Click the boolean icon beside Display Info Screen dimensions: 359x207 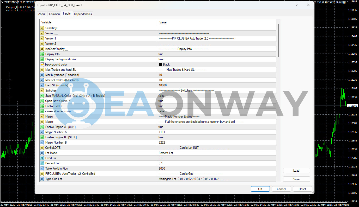[x=42, y=54]
